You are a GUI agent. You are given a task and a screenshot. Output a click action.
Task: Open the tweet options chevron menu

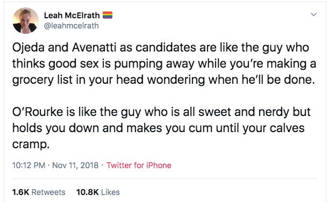click(313, 15)
